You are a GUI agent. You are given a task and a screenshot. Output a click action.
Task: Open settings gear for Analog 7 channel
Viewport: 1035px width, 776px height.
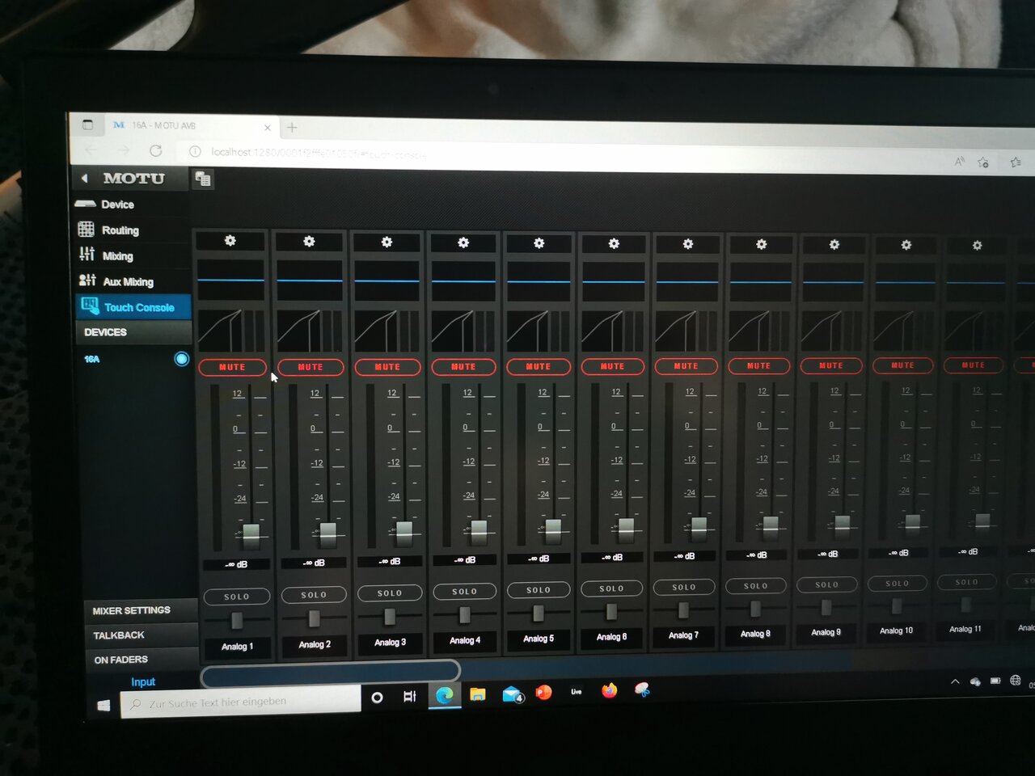tap(688, 243)
